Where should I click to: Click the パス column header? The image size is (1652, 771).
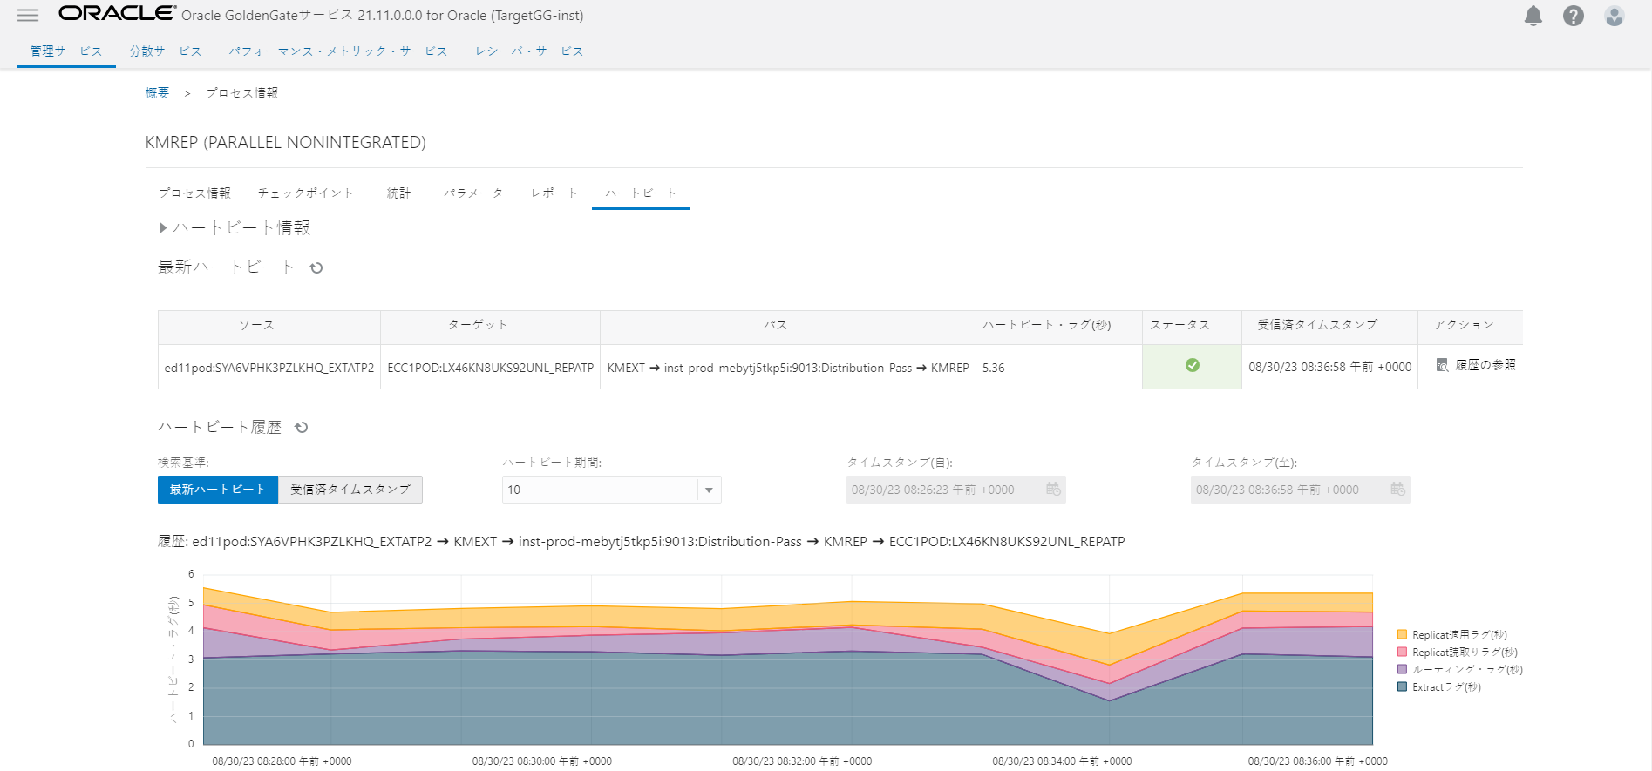pyautogui.click(x=788, y=328)
